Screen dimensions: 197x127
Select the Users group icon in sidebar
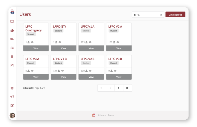click(x=12, y=30)
